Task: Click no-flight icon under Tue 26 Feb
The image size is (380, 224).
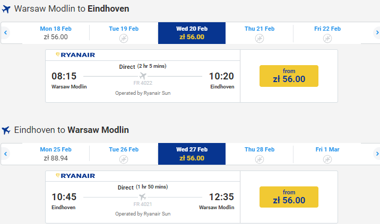Action: [124, 159]
